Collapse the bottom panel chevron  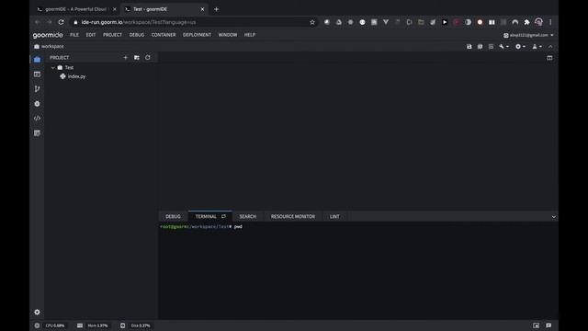tap(553, 217)
